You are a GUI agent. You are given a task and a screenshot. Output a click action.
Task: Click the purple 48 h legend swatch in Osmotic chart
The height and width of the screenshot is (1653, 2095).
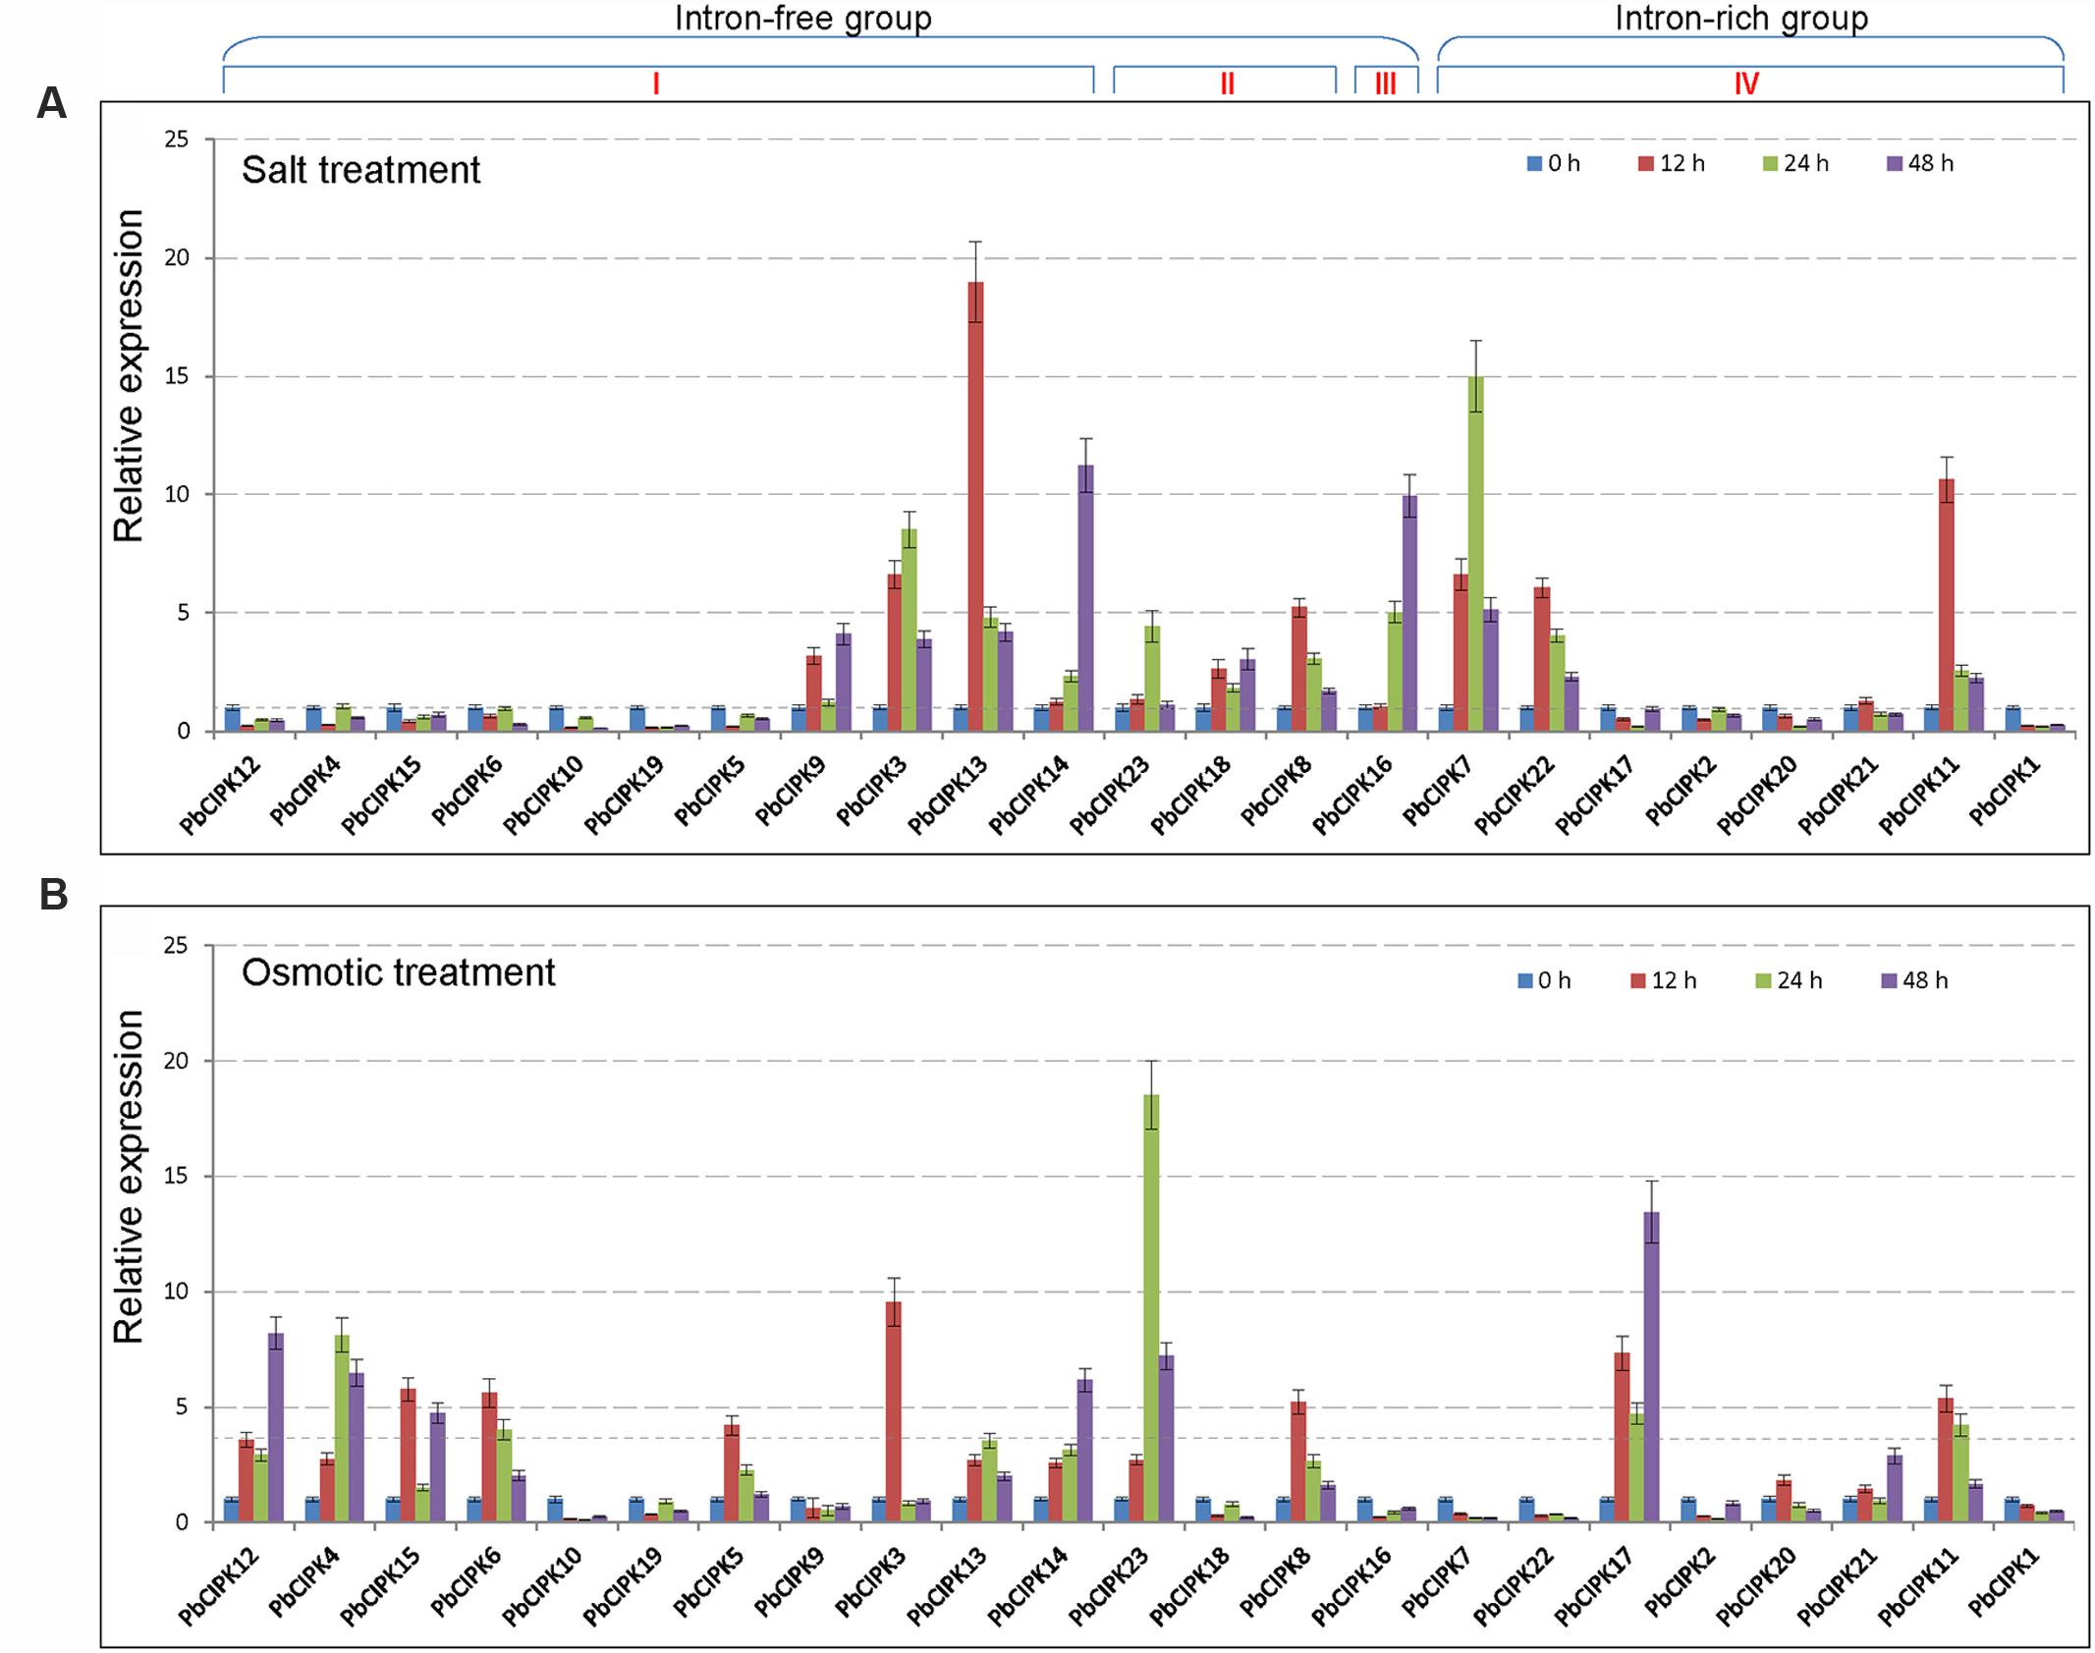pyautogui.click(x=1890, y=980)
